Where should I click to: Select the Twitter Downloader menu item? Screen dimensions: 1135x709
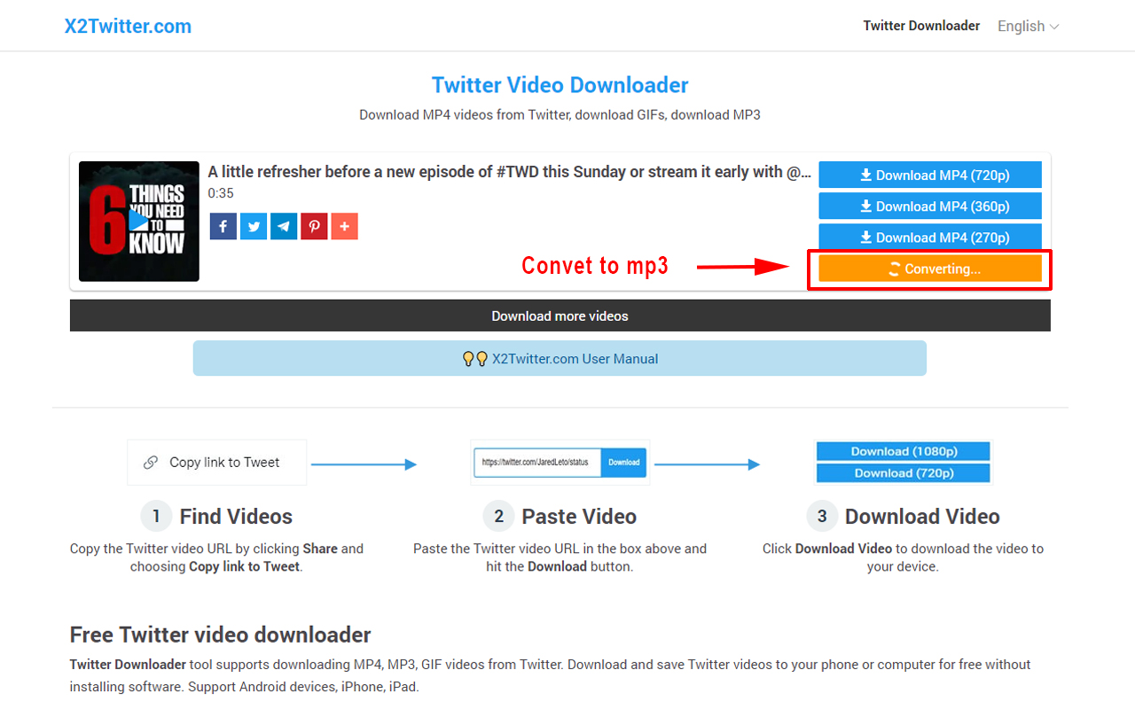[921, 26]
